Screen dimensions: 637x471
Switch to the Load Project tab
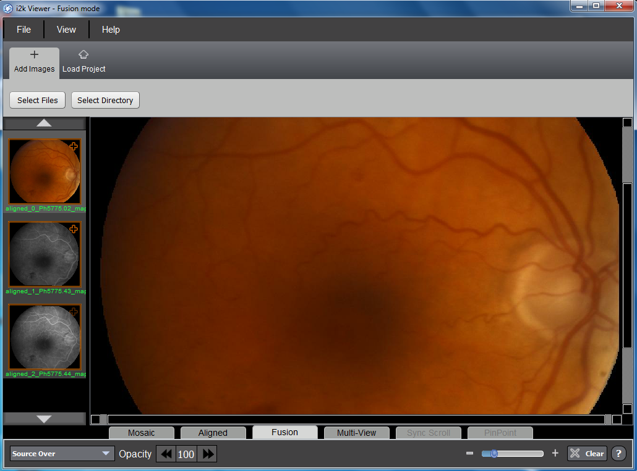(x=83, y=63)
